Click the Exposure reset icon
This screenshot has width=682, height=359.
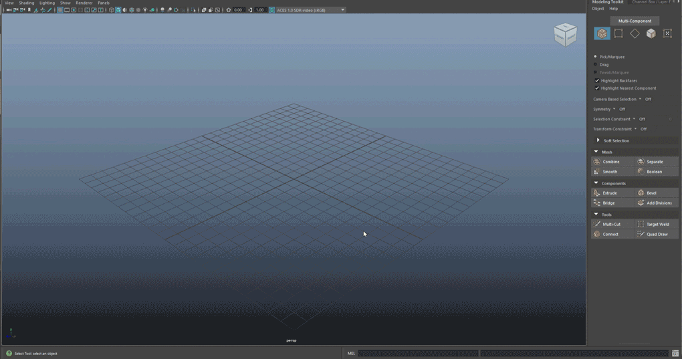pos(229,10)
